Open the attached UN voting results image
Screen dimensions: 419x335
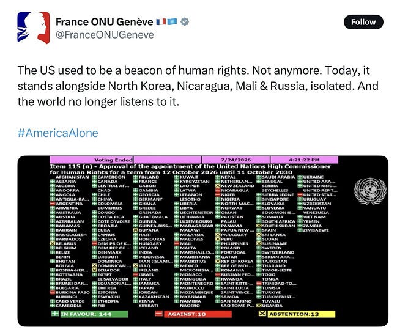tap(203, 241)
